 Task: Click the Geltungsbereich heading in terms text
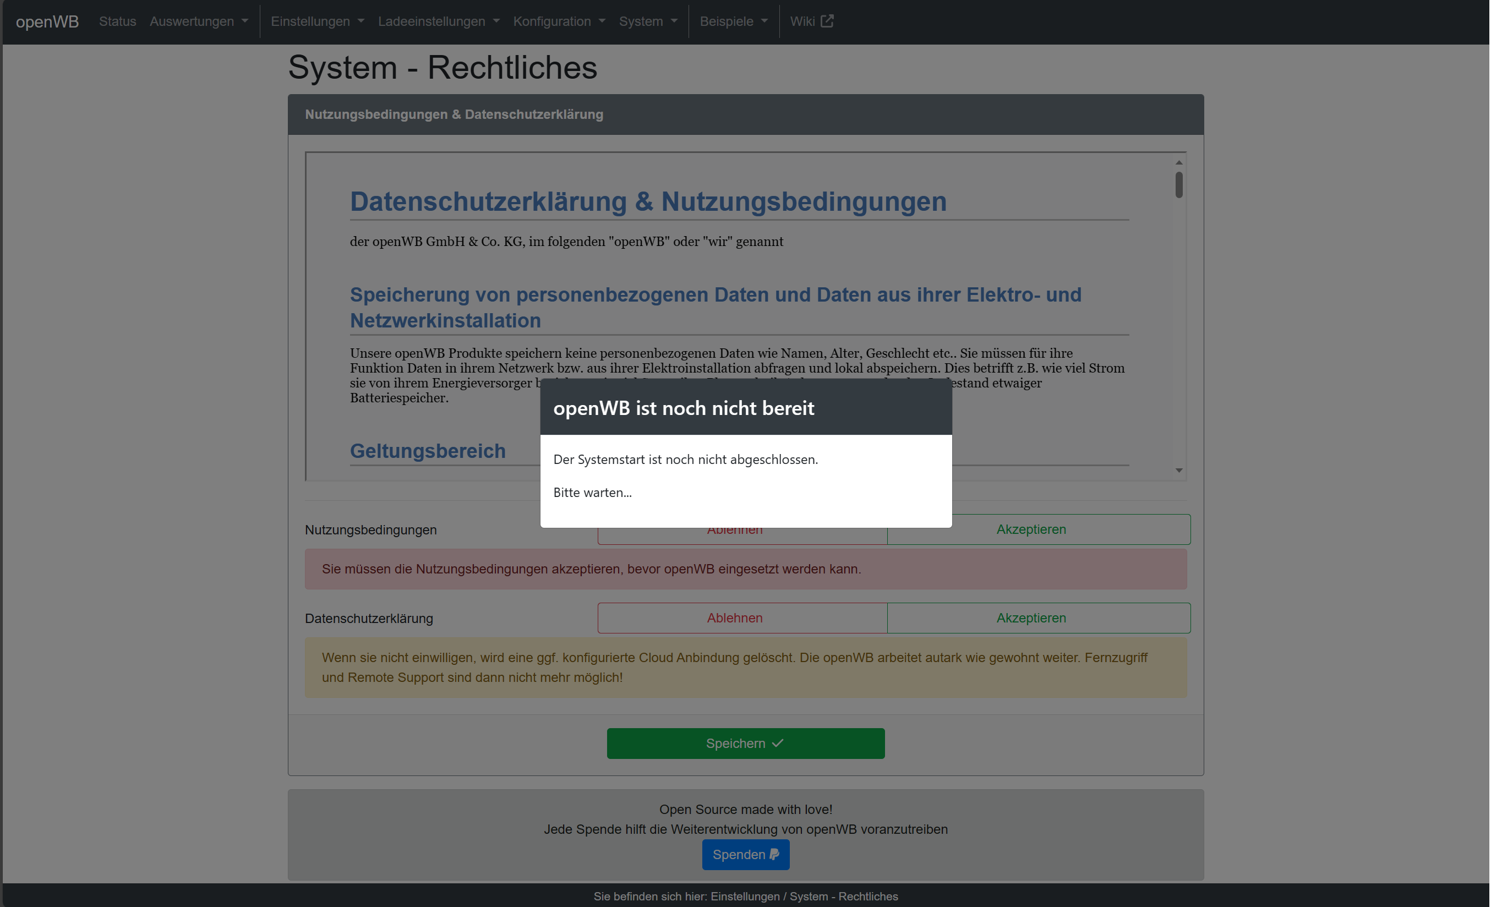pos(427,451)
